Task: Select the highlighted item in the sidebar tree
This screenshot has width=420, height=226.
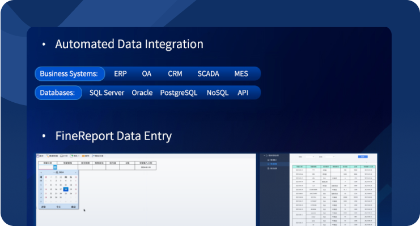Action: (x=274, y=164)
